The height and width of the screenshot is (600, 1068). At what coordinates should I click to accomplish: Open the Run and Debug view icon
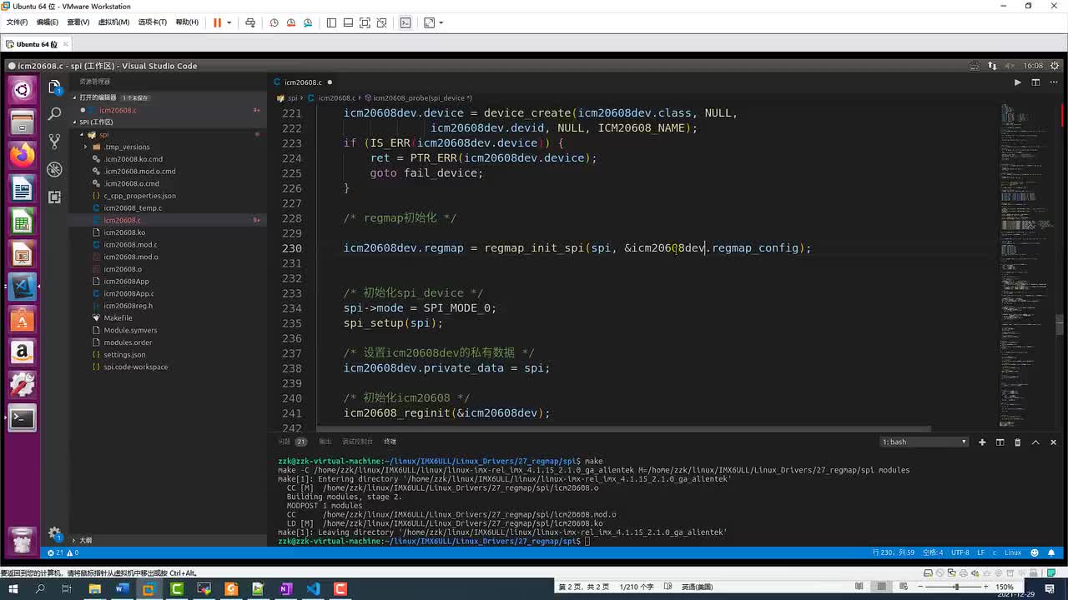(x=55, y=169)
